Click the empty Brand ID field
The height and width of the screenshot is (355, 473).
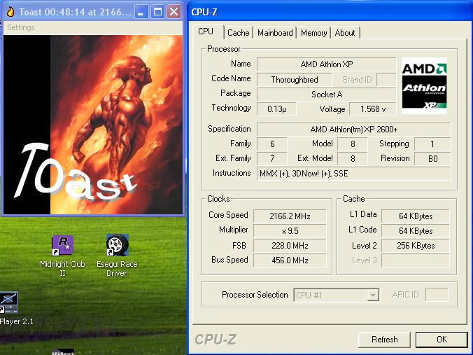[x=386, y=80]
